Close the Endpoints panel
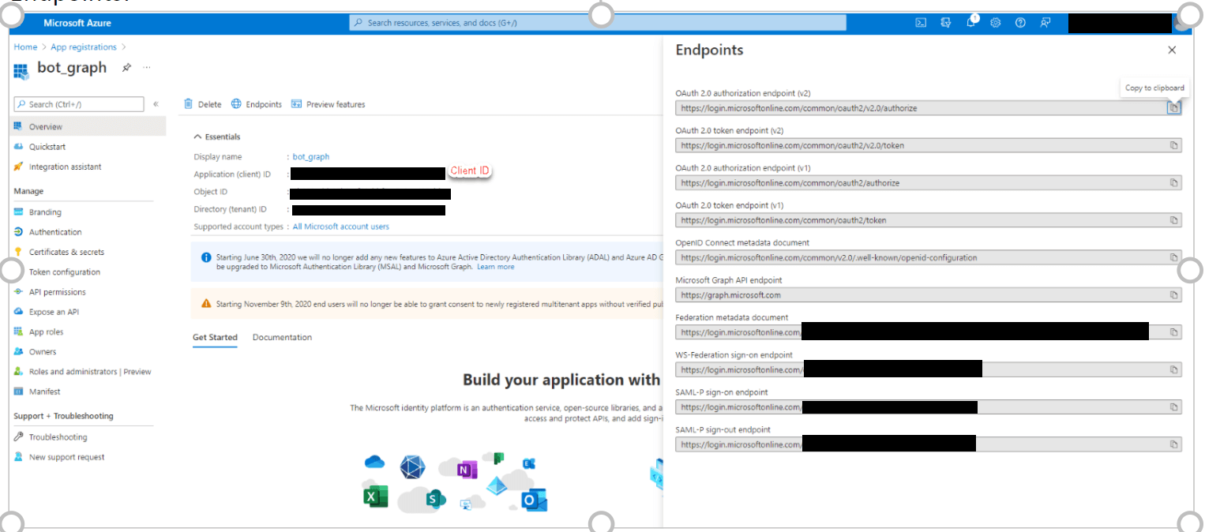 coord(1172,49)
